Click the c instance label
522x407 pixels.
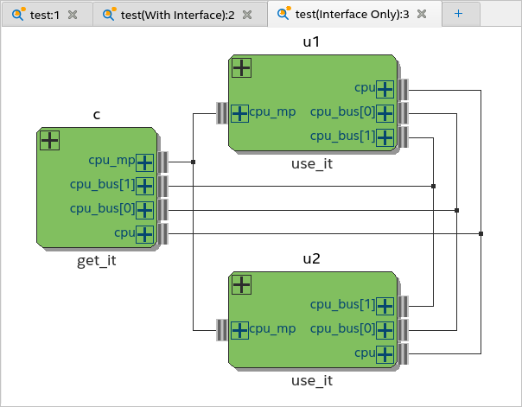pos(97,115)
